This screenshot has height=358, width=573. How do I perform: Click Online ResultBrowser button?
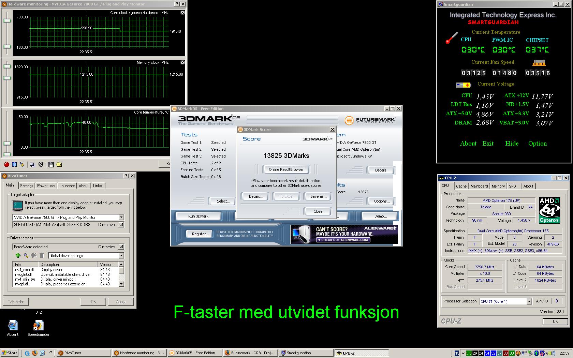286,169
